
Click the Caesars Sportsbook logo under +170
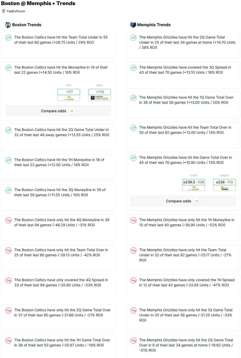[x=100, y=98]
